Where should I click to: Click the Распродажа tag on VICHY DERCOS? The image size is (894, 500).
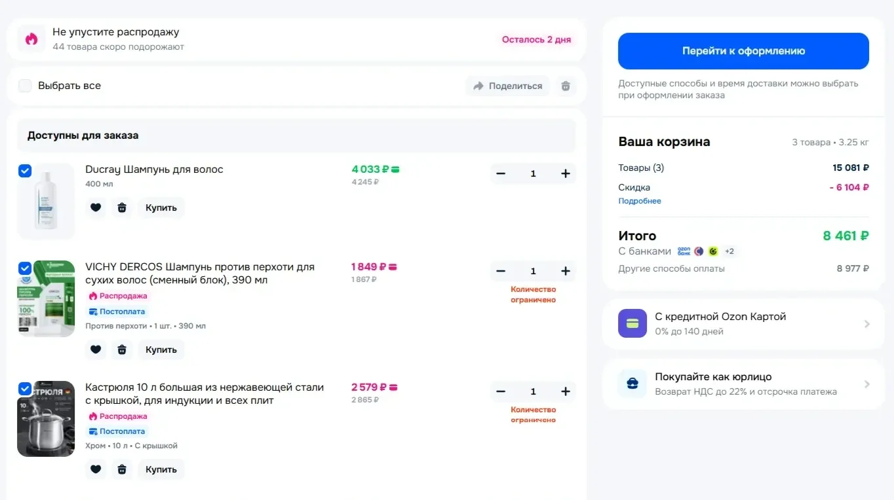[x=118, y=296]
